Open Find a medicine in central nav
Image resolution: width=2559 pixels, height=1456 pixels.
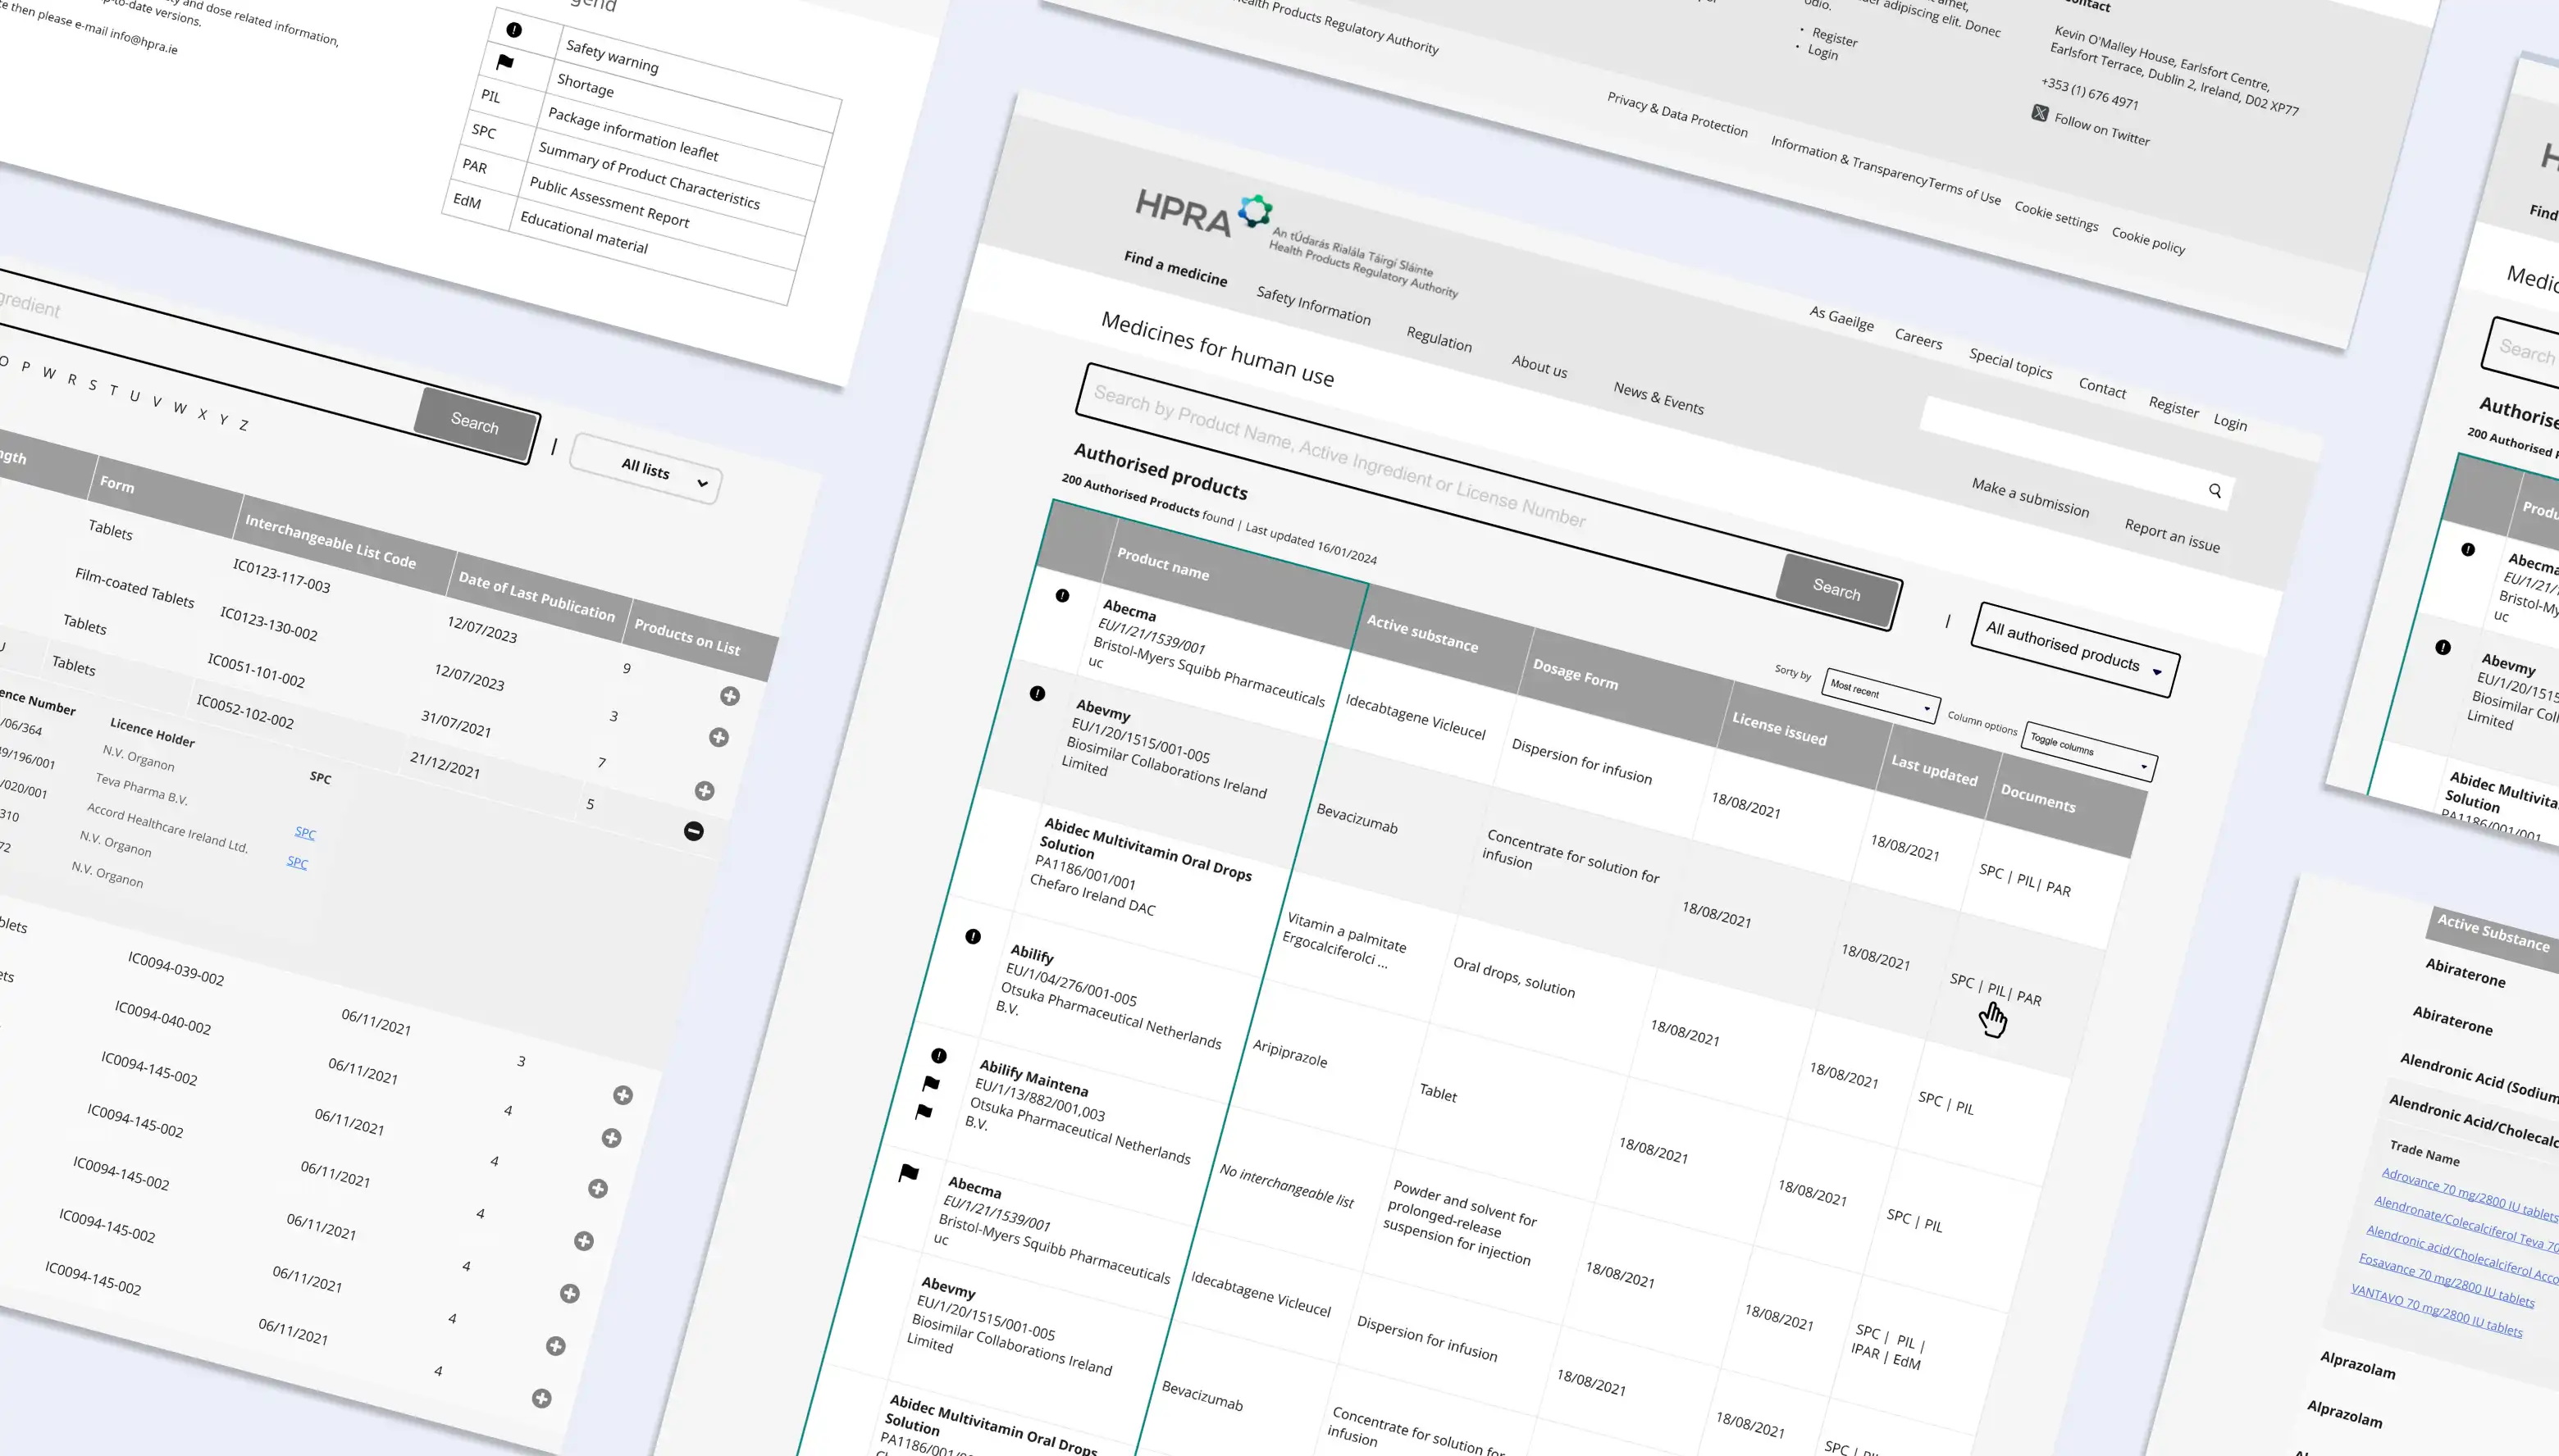pyautogui.click(x=1175, y=268)
